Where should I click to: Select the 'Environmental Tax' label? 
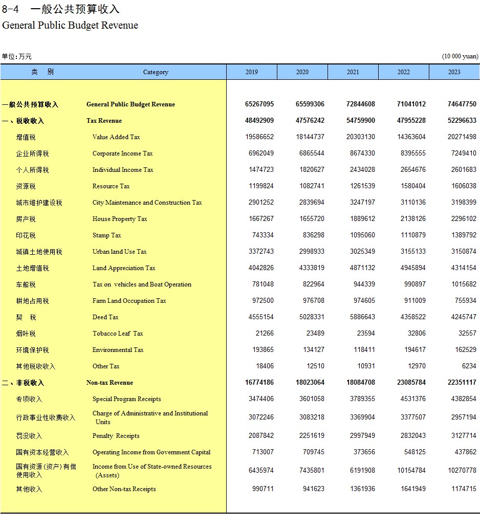click(118, 350)
